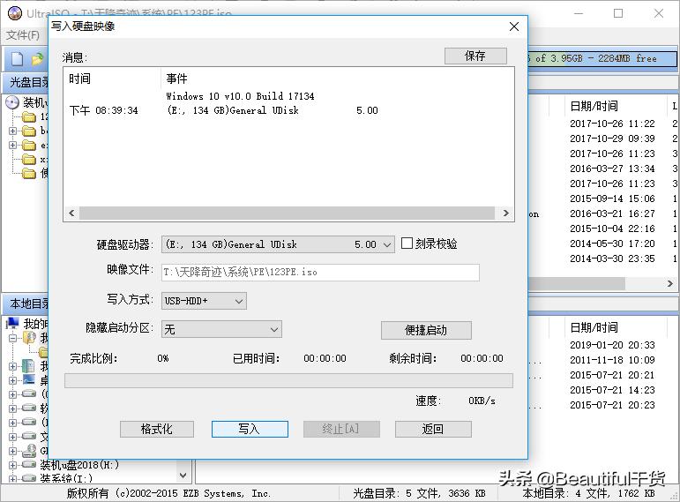The height and width of the screenshot is (502, 680).
Task: Click the 便捷启动 button
Action: [x=426, y=330]
